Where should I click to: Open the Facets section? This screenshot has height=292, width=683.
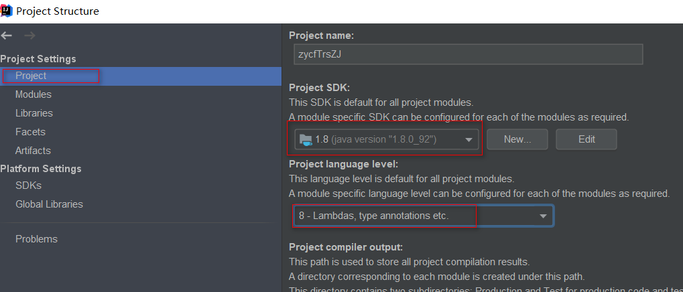(30, 132)
